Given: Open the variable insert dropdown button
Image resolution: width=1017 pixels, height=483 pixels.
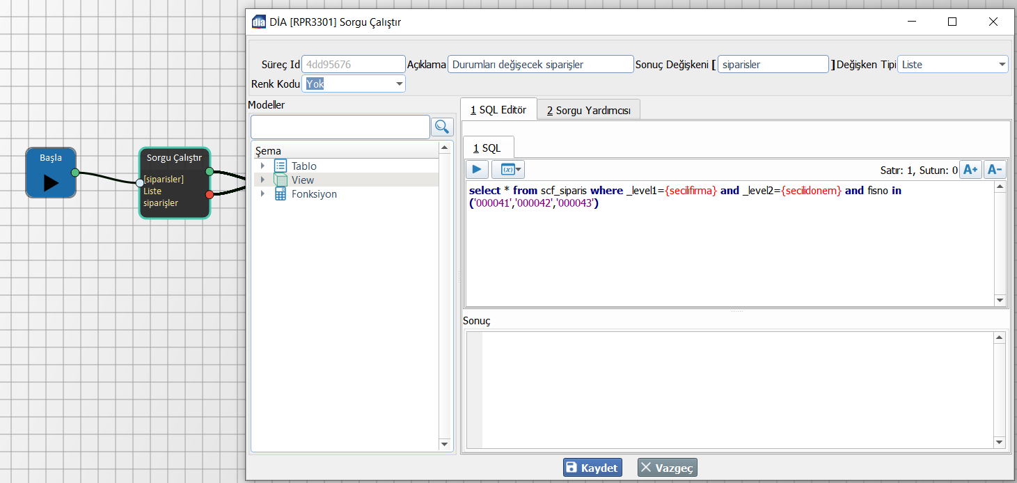Looking at the screenshot, I should pyautogui.click(x=508, y=169).
